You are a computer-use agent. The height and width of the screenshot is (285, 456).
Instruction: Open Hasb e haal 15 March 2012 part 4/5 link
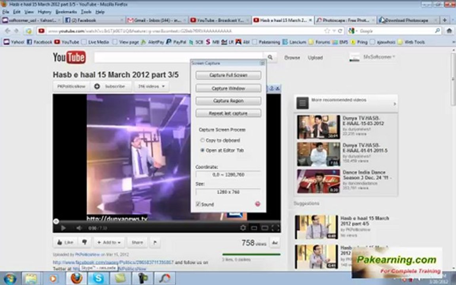[x=365, y=221]
